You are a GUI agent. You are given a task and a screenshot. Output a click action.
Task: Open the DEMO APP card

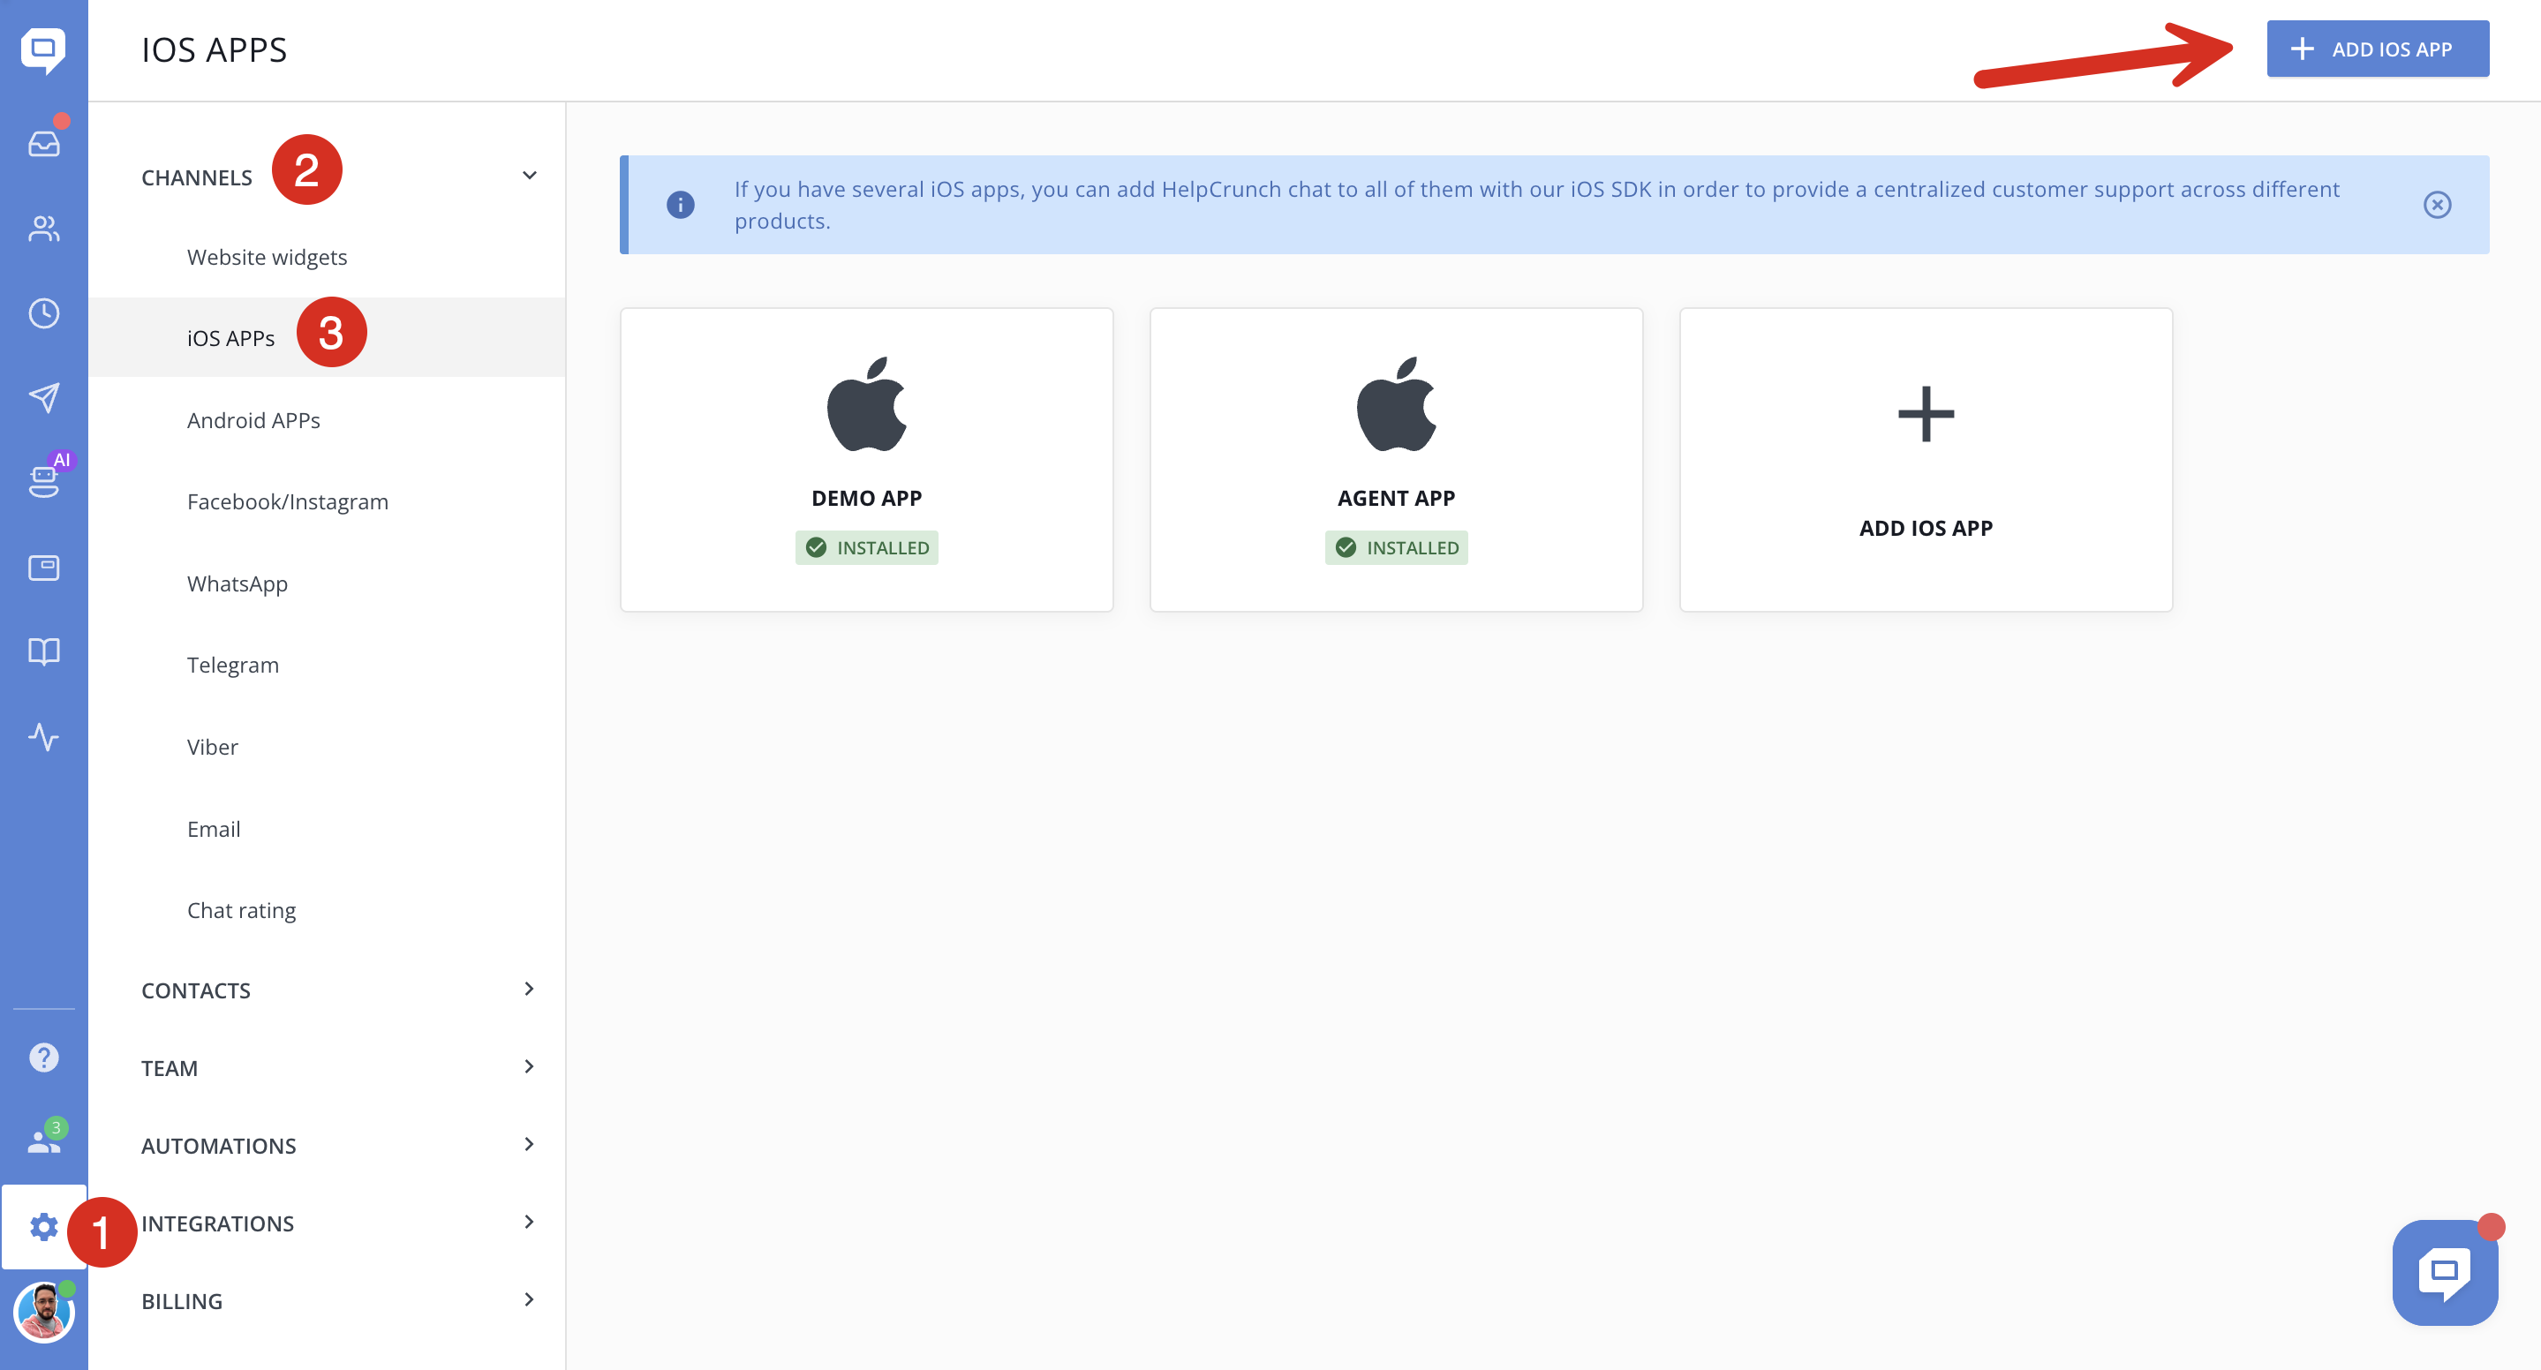click(866, 460)
